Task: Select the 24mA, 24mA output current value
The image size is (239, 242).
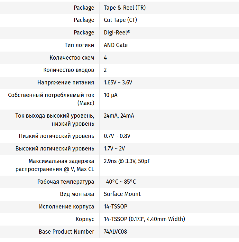Action: point(119,116)
